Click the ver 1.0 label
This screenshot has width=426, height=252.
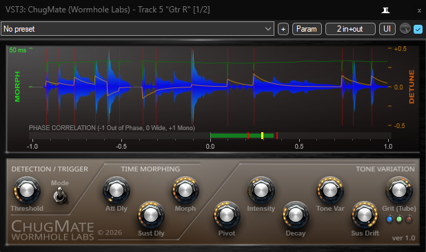(x=403, y=238)
